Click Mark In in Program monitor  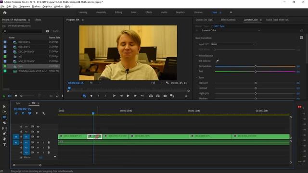pos(99,96)
